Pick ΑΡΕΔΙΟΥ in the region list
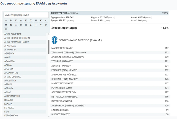This screenshot has height=120, width=177. click(x=25, y=88)
